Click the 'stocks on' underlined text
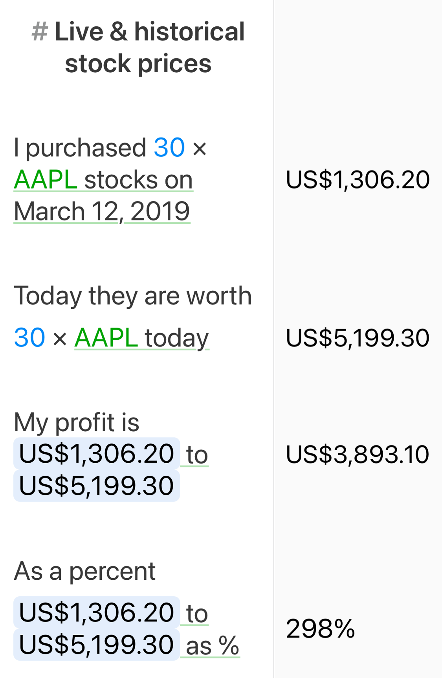 (138, 180)
